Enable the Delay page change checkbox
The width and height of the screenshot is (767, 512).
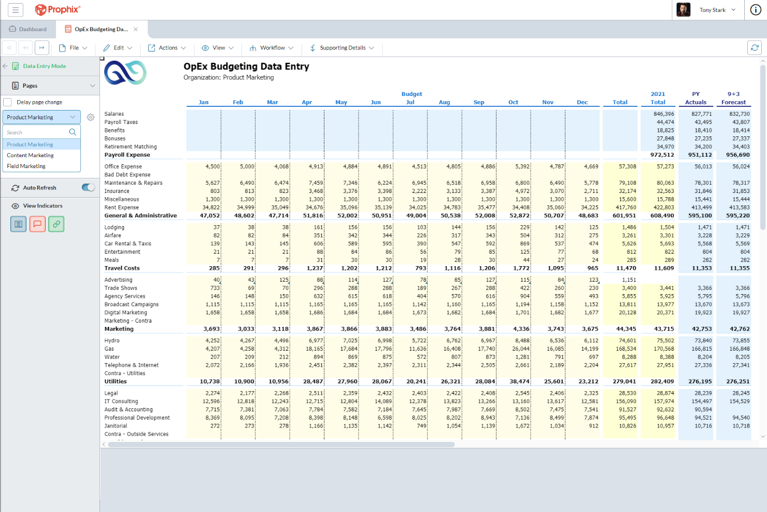8,102
